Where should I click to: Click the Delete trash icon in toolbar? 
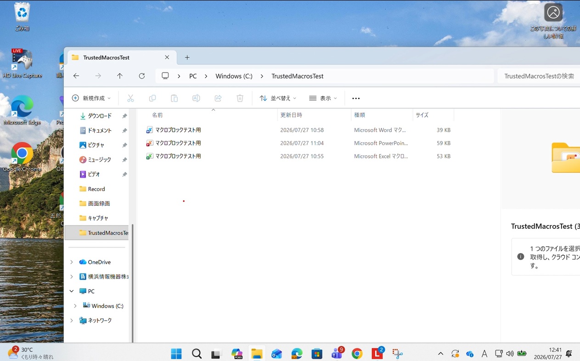click(x=240, y=98)
